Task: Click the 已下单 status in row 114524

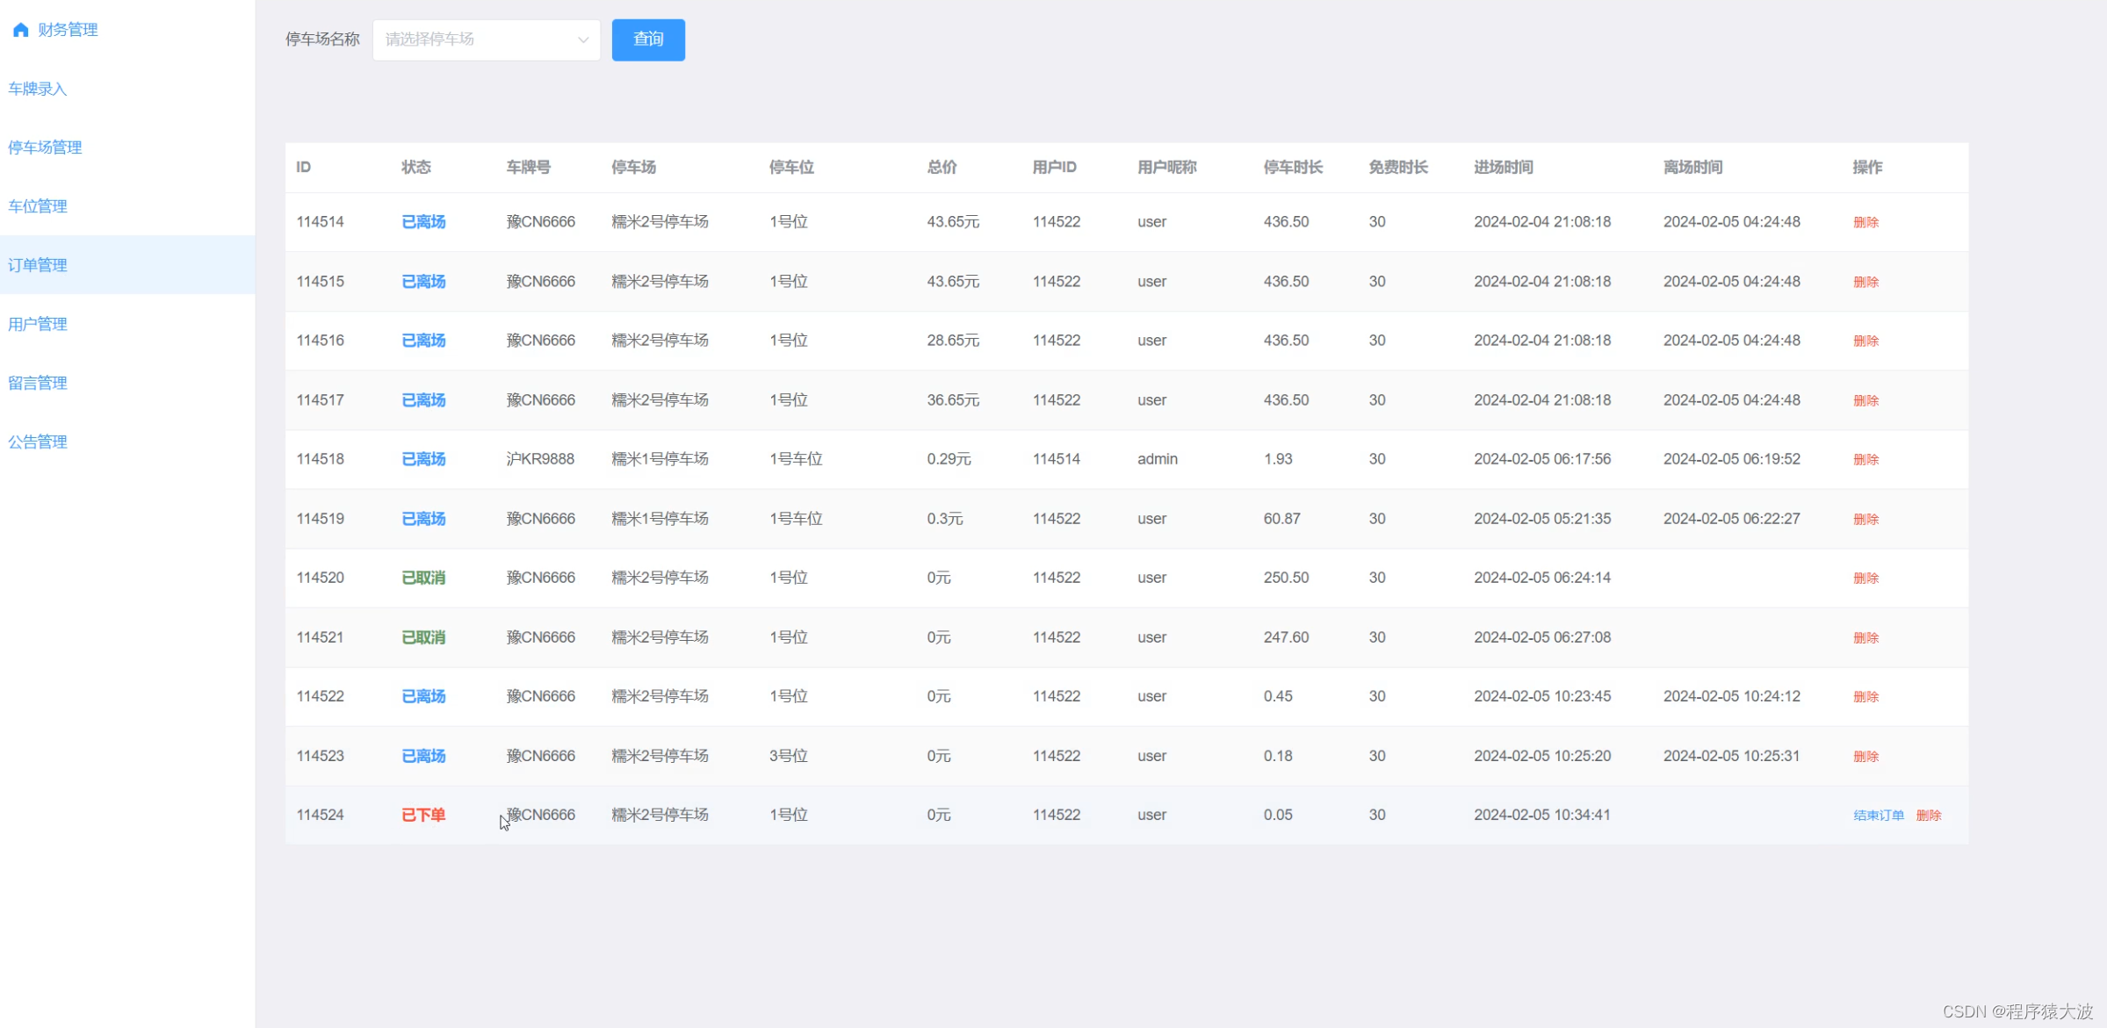Action: coord(423,815)
